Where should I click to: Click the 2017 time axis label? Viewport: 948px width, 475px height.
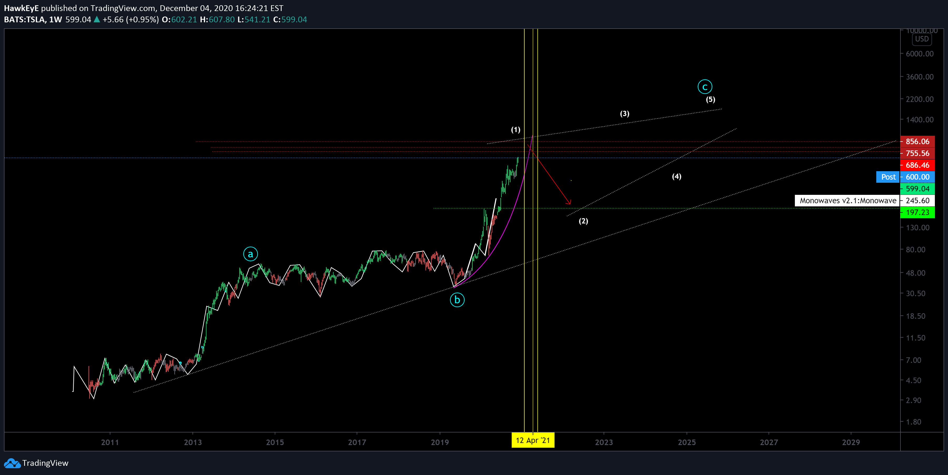click(x=357, y=442)
